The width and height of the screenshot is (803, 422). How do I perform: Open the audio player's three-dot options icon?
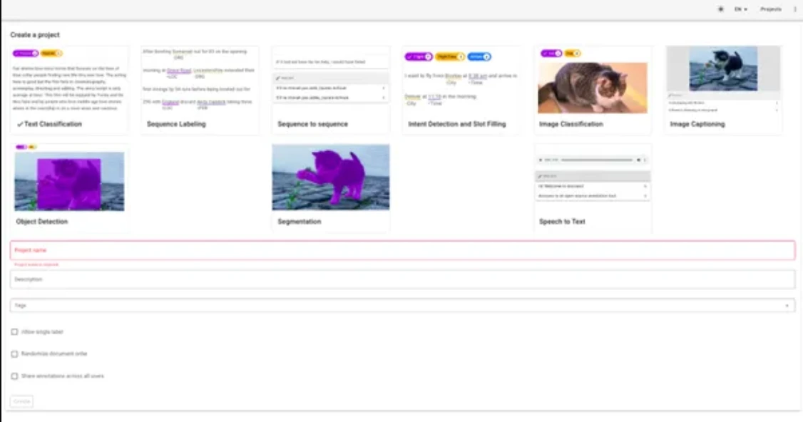point(645,160)
